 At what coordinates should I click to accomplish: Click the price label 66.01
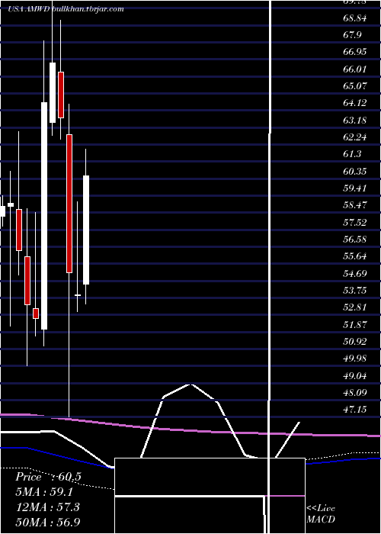355,69
